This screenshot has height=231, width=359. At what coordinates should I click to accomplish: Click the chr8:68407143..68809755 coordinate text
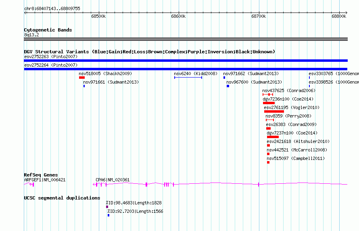(52, 8)
